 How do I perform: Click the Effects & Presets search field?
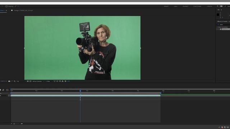(x=224, y=25)
